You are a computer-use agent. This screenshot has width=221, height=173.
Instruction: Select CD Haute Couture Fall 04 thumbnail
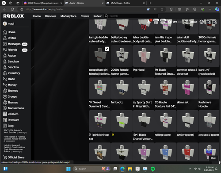click(x=165, y=88)
